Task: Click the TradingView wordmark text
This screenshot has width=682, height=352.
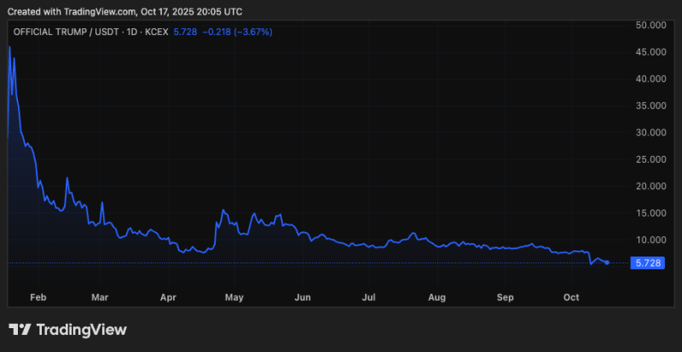Action: [81, 330]
